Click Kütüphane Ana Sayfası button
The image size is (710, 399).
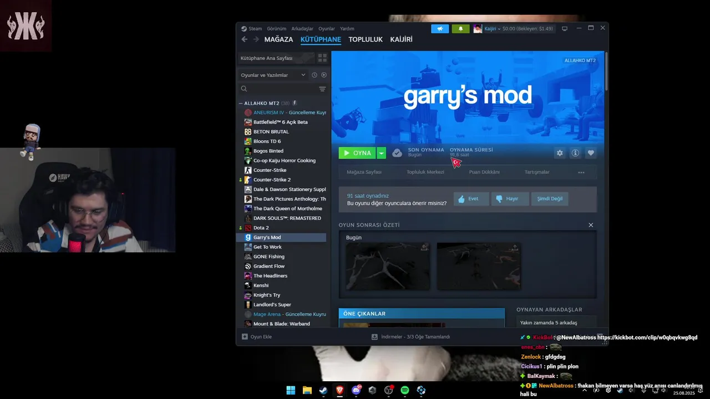click(x=277, y=58)
